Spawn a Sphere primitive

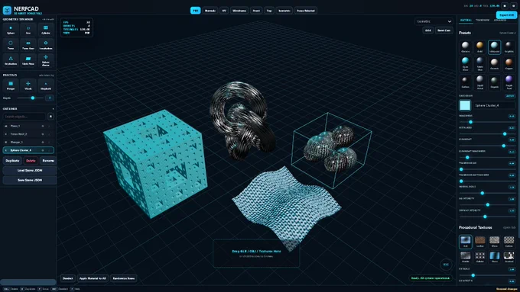point(11,30)
